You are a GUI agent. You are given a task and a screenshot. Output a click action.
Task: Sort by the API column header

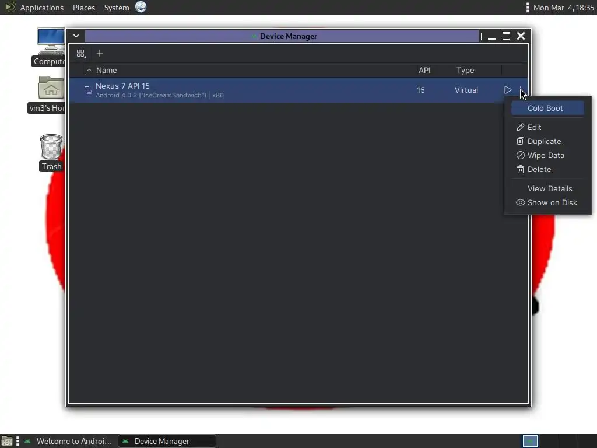point(424,70)
